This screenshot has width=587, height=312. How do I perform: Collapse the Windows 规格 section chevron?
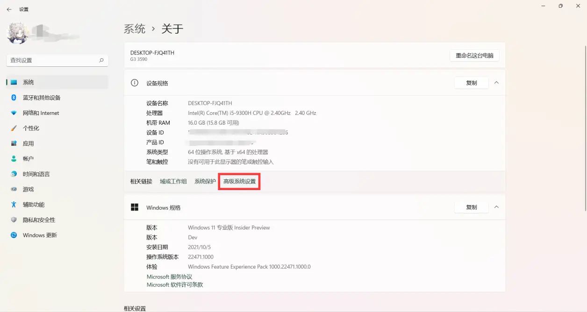pos(496,207)
